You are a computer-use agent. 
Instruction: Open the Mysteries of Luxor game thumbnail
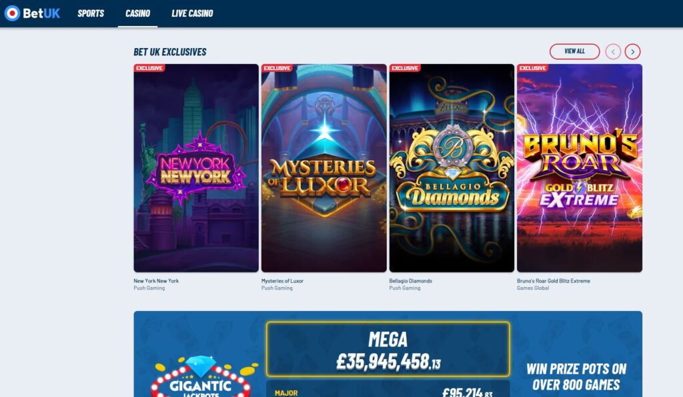[324, 168]
